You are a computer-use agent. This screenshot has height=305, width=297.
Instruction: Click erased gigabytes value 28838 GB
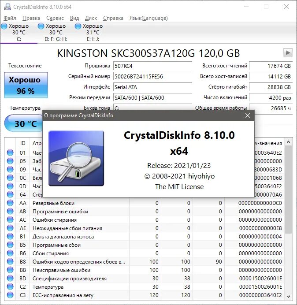(x=271, y=87)
